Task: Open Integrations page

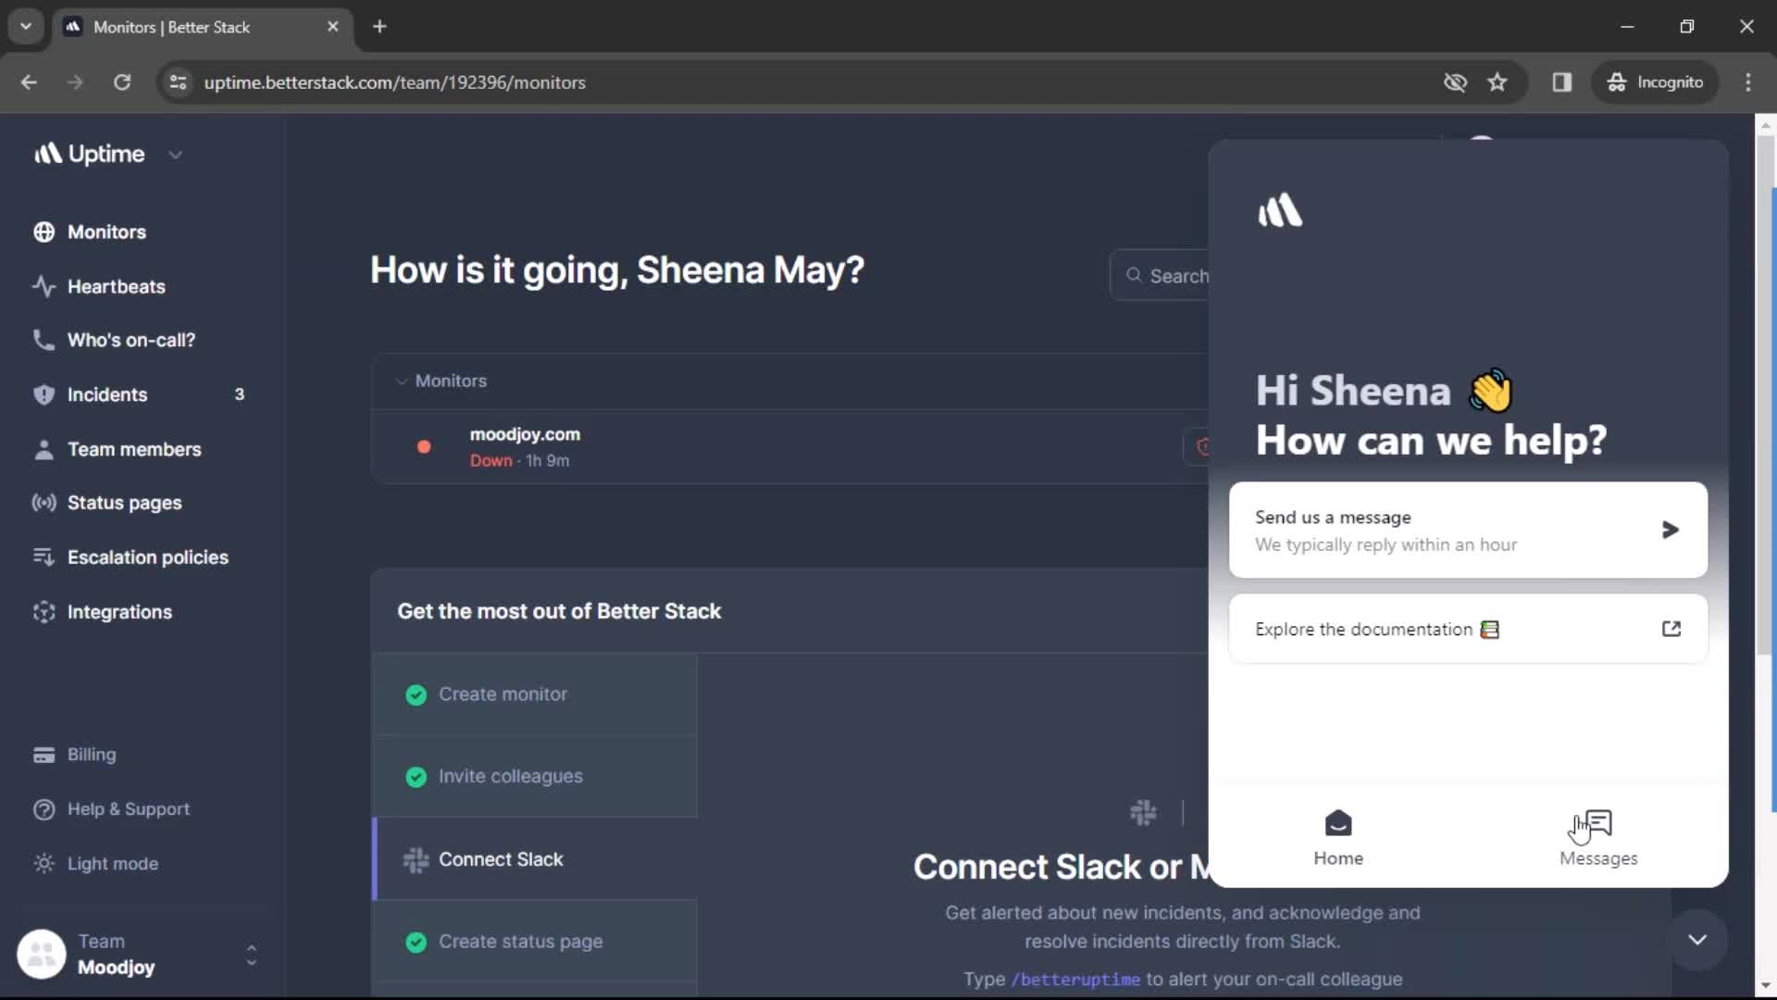Action: tap(119, 612)
